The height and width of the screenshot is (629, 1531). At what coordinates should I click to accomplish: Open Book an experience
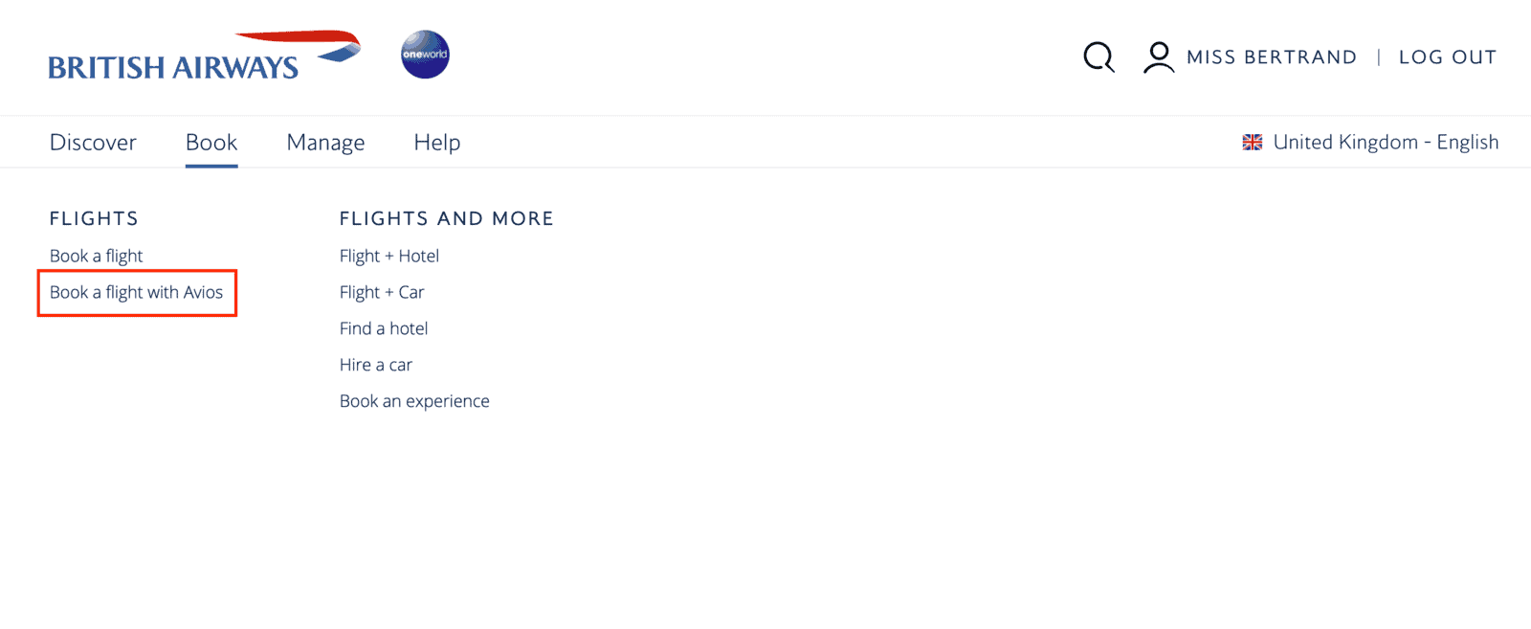click(x=414, y=401)
